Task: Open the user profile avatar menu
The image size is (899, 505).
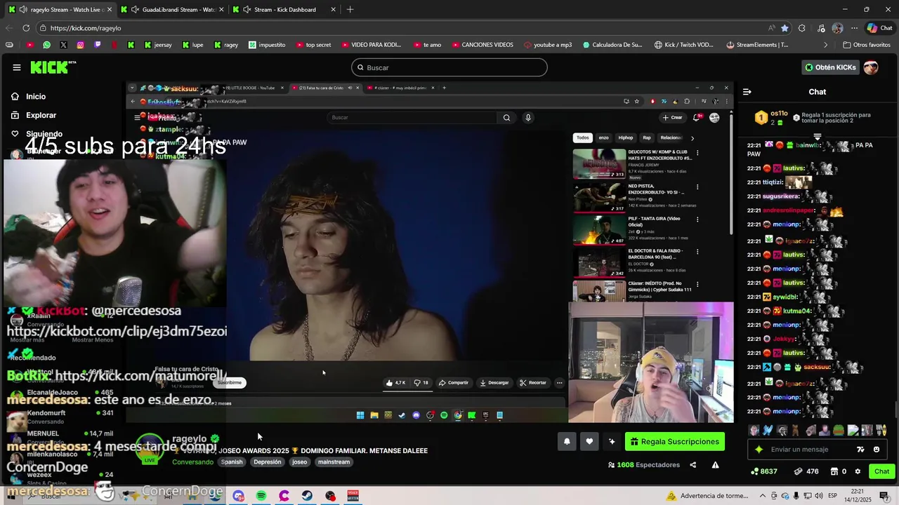Action: coord(871,67)
